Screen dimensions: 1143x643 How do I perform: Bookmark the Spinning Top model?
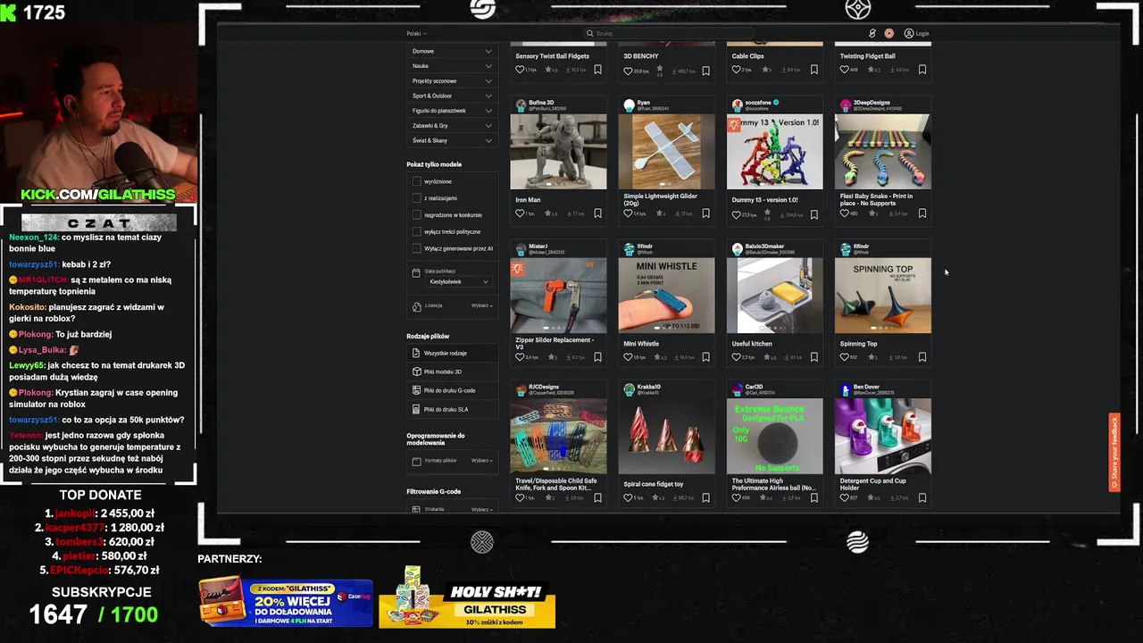pyautogui.click(x=922, y=357)
